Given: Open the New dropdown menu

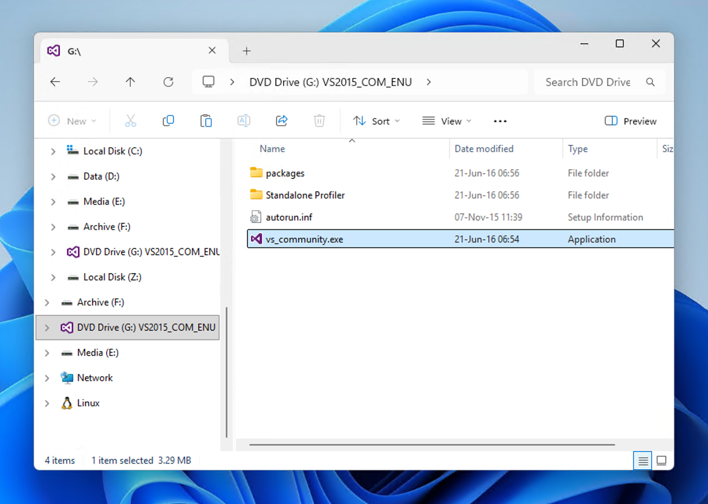Looking at the screenshot, I should tap(72, 121).
